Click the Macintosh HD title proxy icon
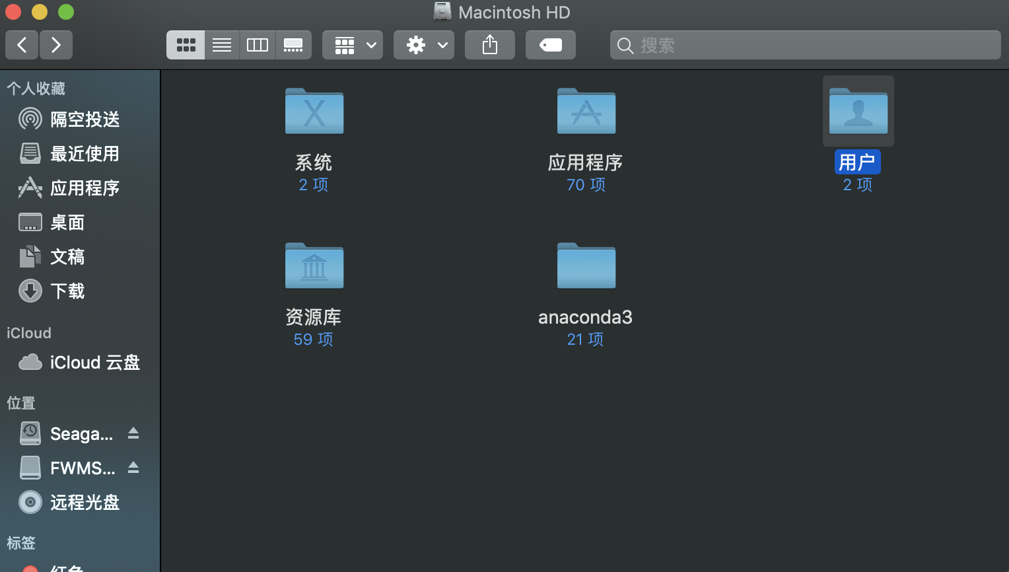Screen dimensions: 1009x572 click(x=442, y=12)
